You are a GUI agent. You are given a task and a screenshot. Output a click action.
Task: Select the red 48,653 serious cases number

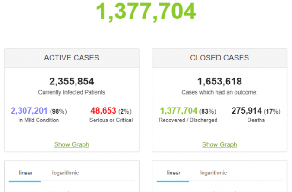click(x=102, y=111)
